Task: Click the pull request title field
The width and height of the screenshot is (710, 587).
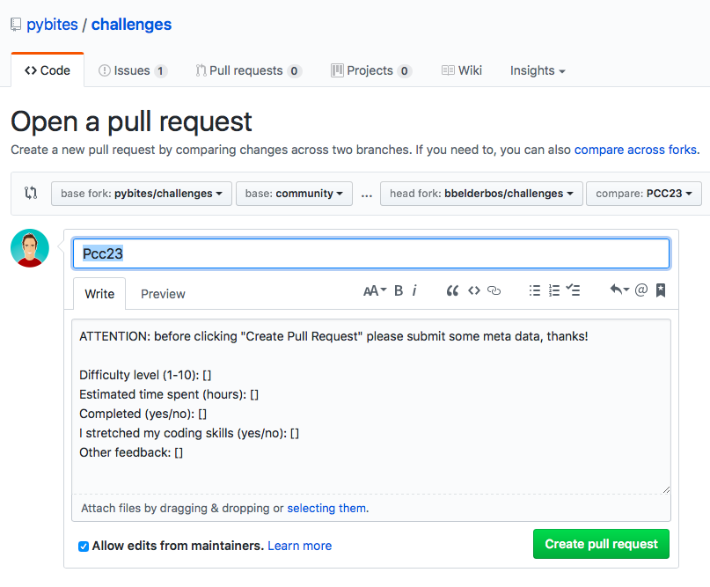Action: 370,253
